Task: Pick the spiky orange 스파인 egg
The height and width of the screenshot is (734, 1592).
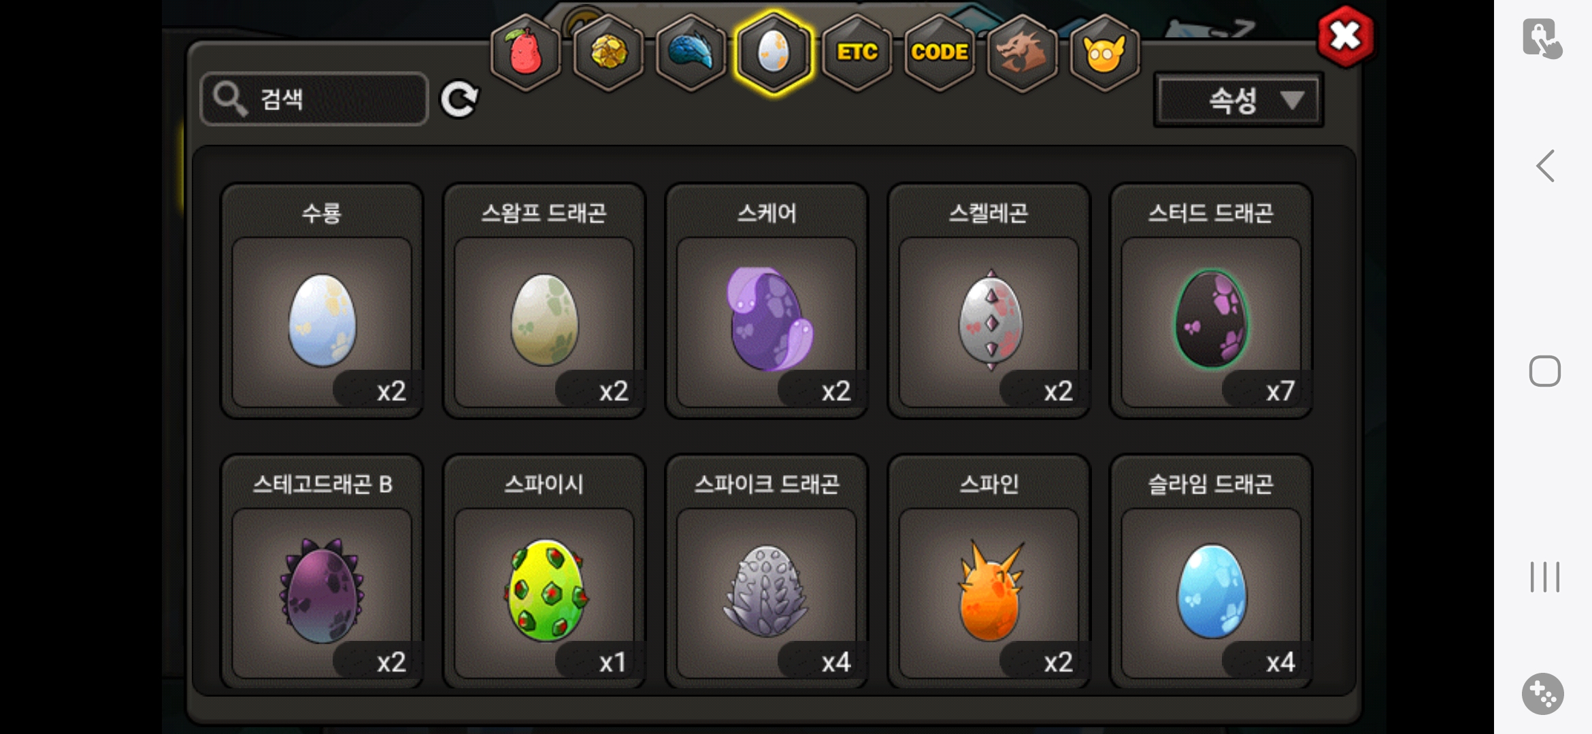Action: [x=989, y=571]
